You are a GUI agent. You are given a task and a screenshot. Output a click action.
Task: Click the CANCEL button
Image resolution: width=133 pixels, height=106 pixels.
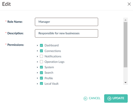pyautogui.click(x=92, y=98)
